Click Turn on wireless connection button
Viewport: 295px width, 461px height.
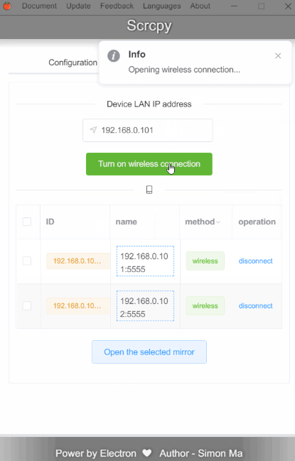149,164
